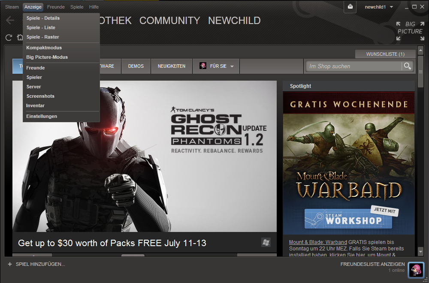This screenshot has height=283, width=429.
Task: Click the Windows platform icon on Ghost Recon banner
Action: click(266, 242)
